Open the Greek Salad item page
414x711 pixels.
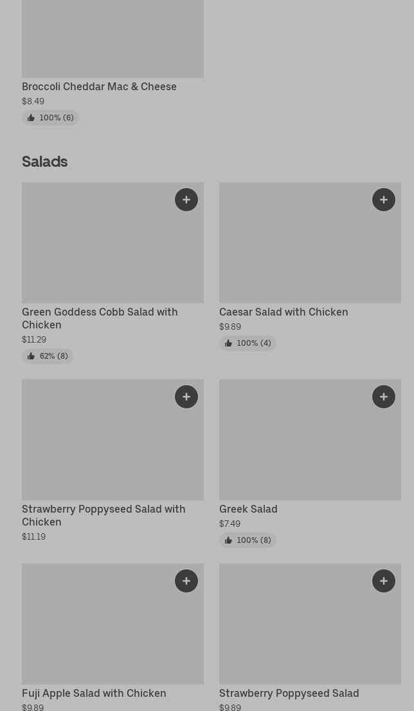point(248,509)
